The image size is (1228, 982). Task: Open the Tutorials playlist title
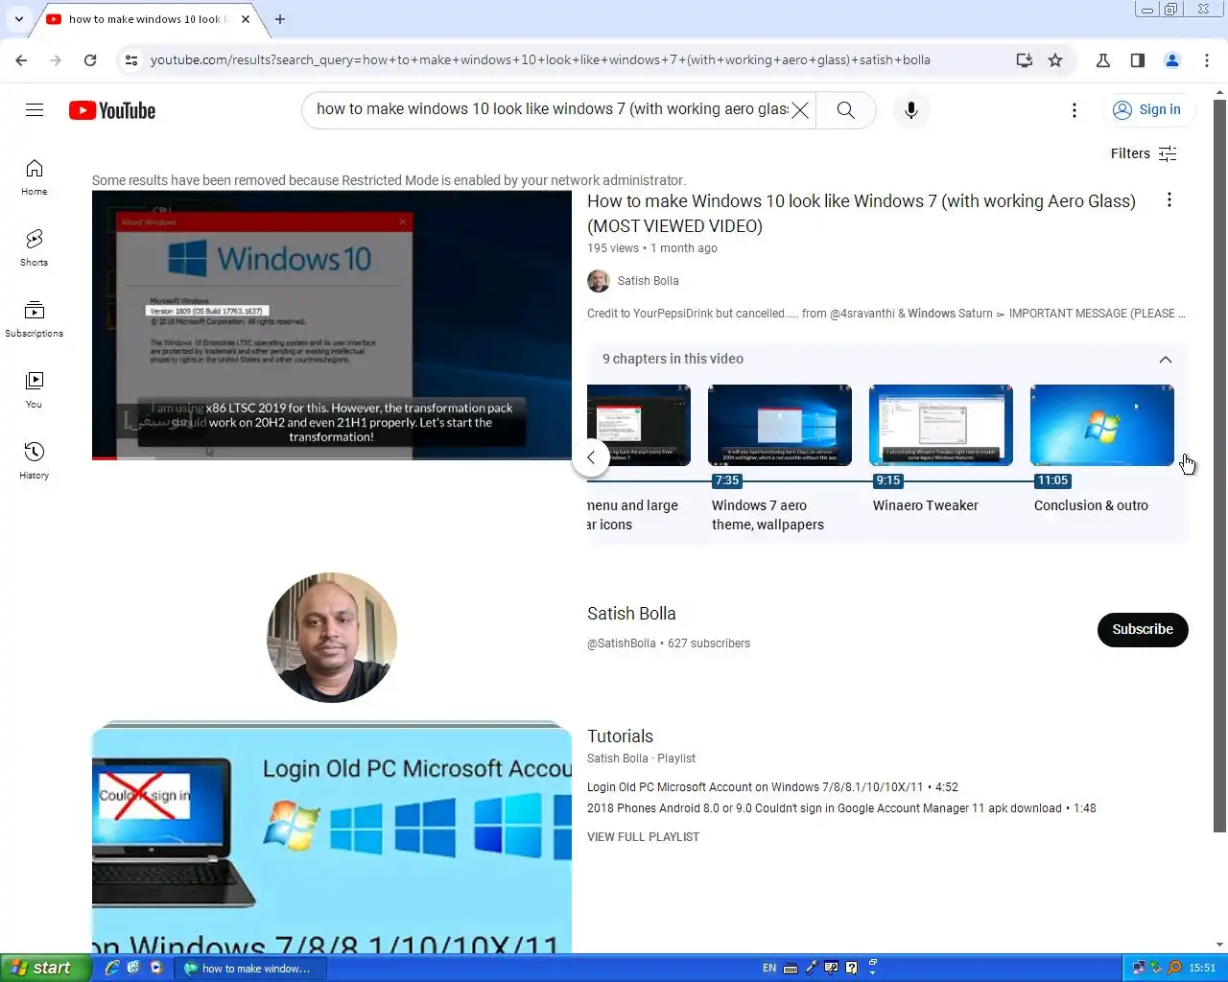pyautogui.click(x=620, y=736)
